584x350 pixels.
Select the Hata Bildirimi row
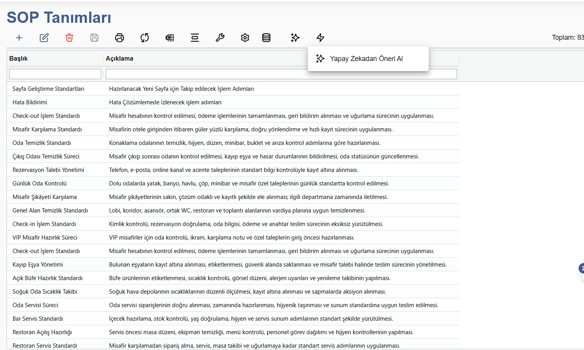pos(233,102)
